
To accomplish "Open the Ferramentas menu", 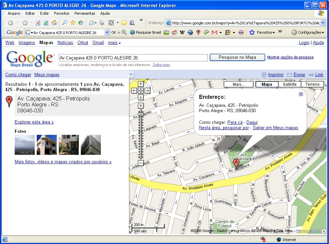I will (85, 13).
